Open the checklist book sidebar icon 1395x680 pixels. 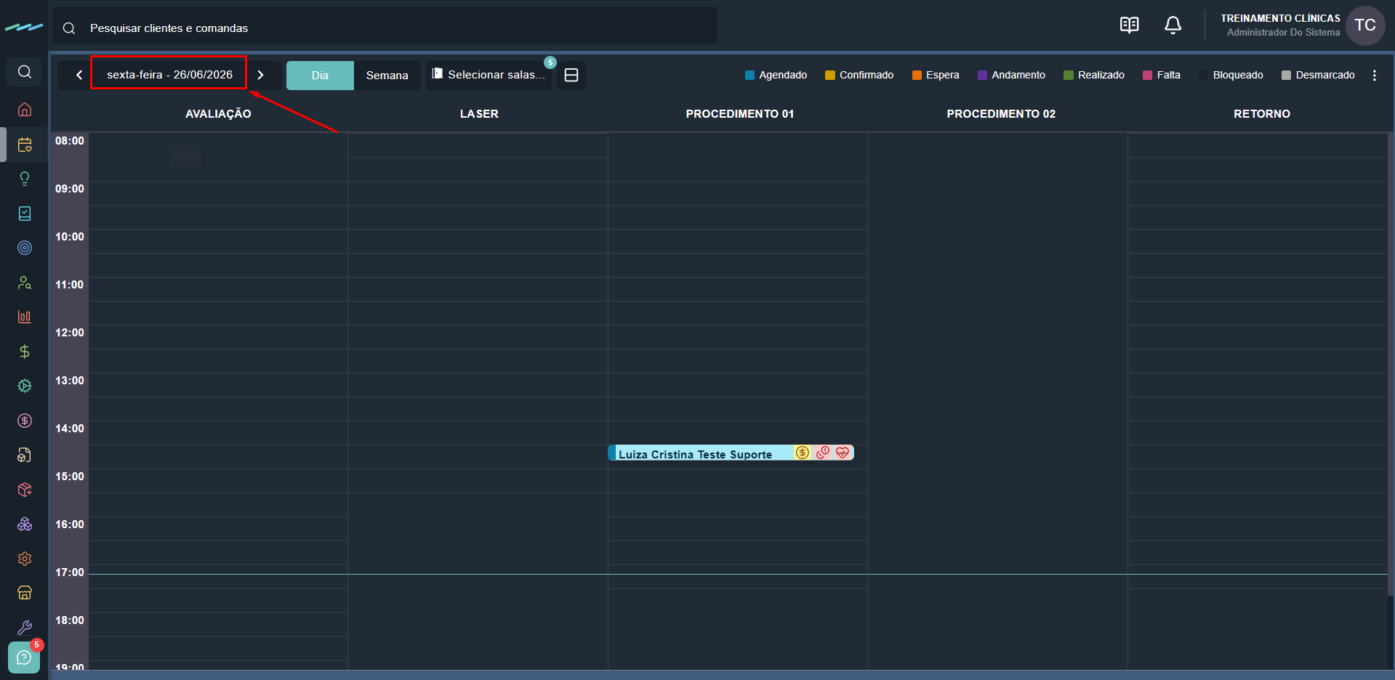click(25, 214)
